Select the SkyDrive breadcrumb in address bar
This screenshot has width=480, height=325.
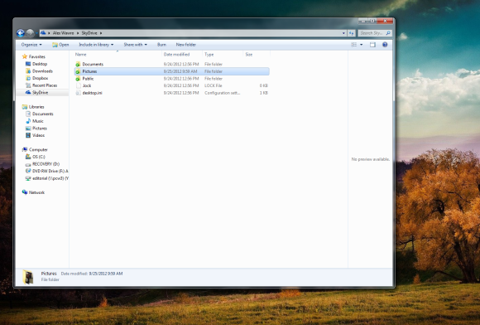tap(89, 33)
